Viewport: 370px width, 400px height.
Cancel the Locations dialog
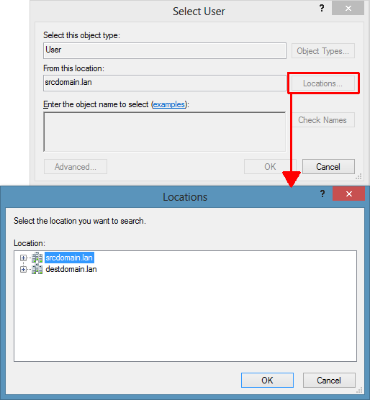pyautogui.click(x=329, y=381)
